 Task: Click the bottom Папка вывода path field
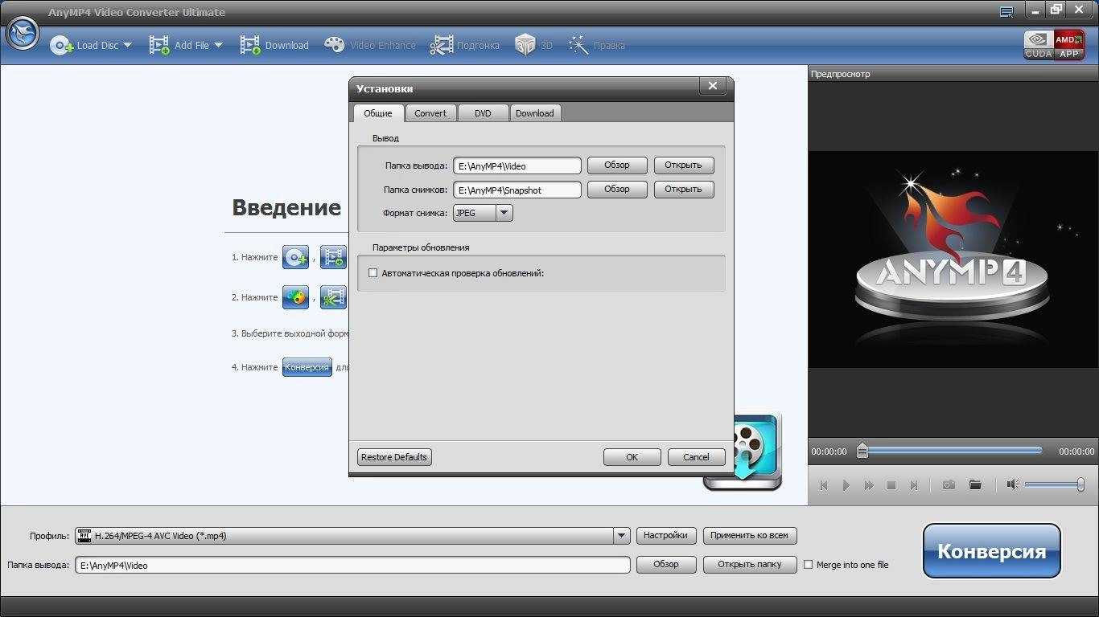pyautogui.click(x=352, y=565)
